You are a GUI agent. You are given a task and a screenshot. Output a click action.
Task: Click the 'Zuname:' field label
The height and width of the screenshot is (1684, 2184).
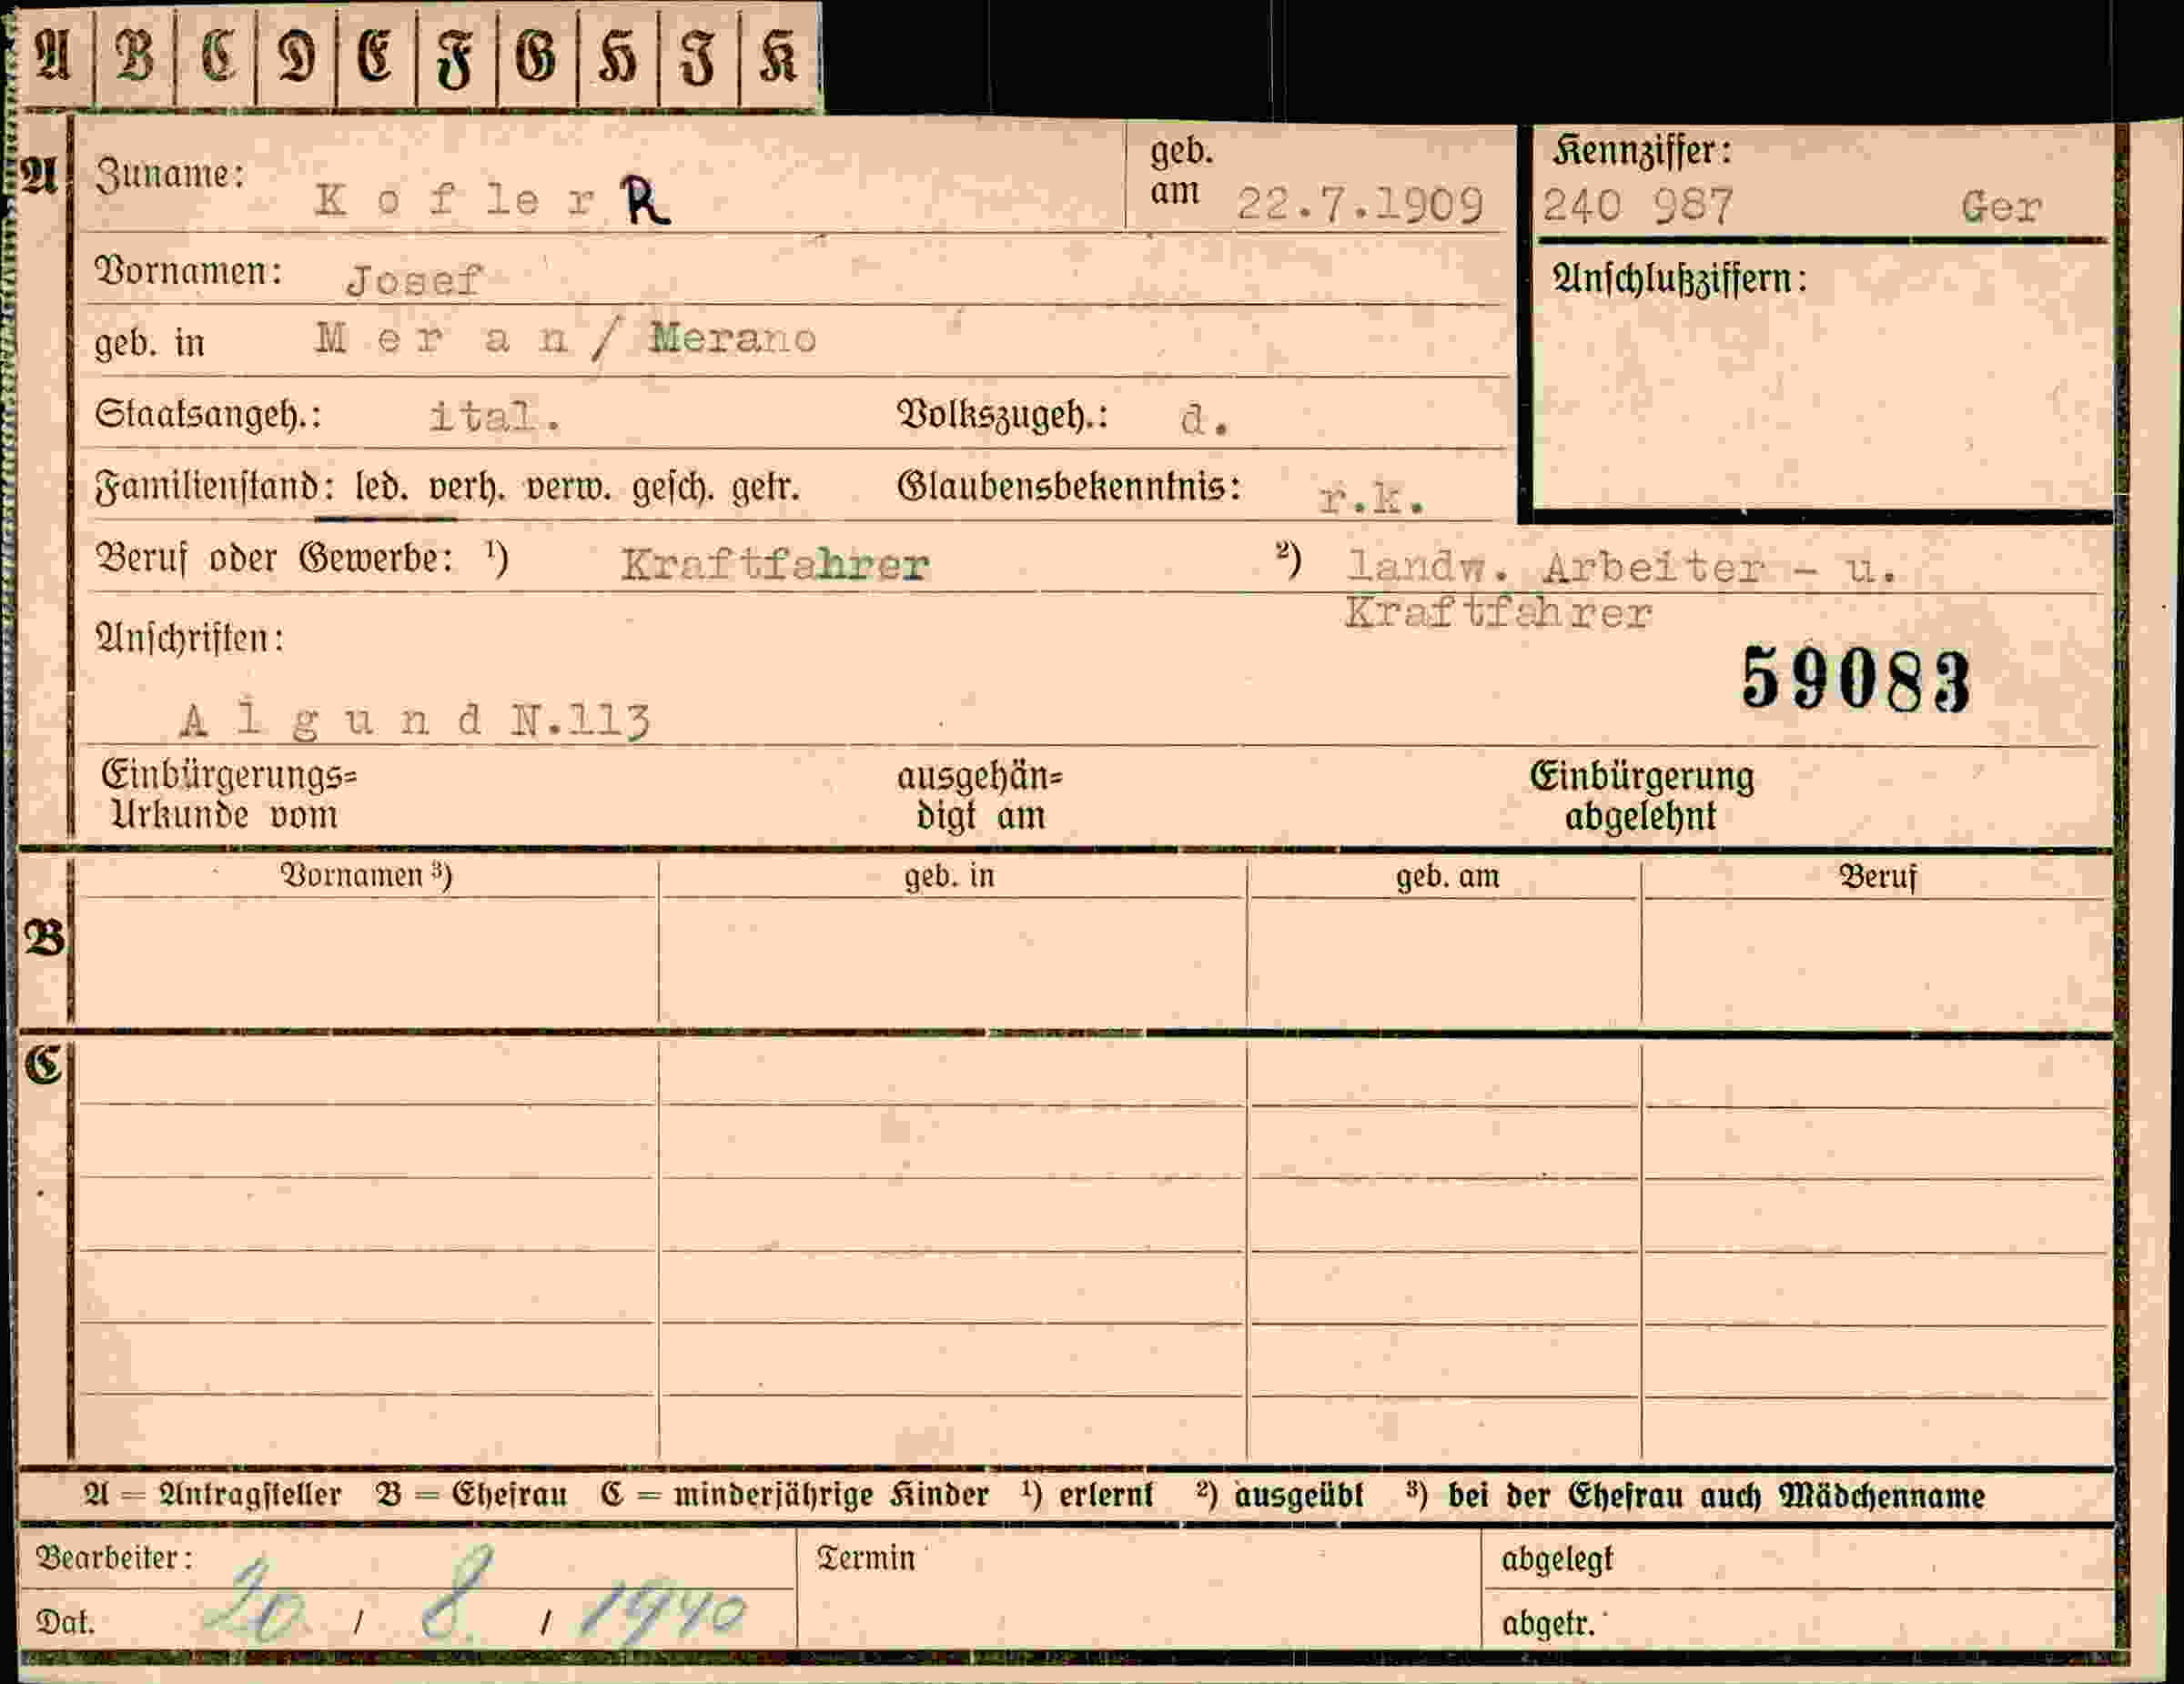[170, 175]
